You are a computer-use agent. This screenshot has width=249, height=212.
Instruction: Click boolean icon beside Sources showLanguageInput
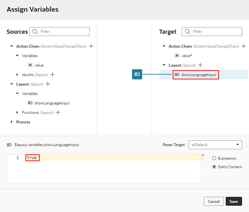[30, 103]
